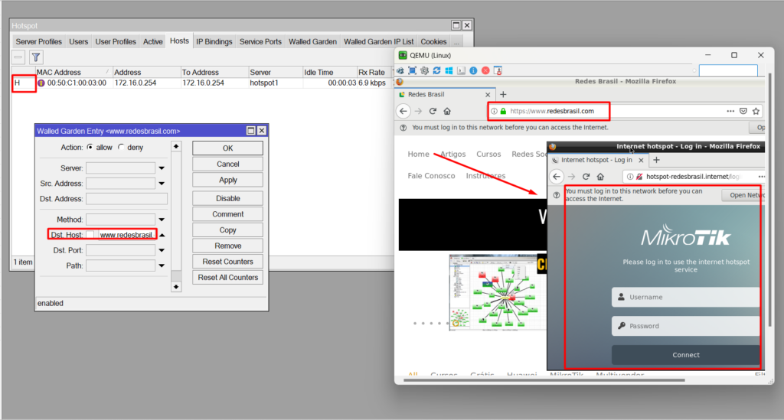Click the Username field on MikroTik login
The image size is (784, 420).
[x=685, y=297]
